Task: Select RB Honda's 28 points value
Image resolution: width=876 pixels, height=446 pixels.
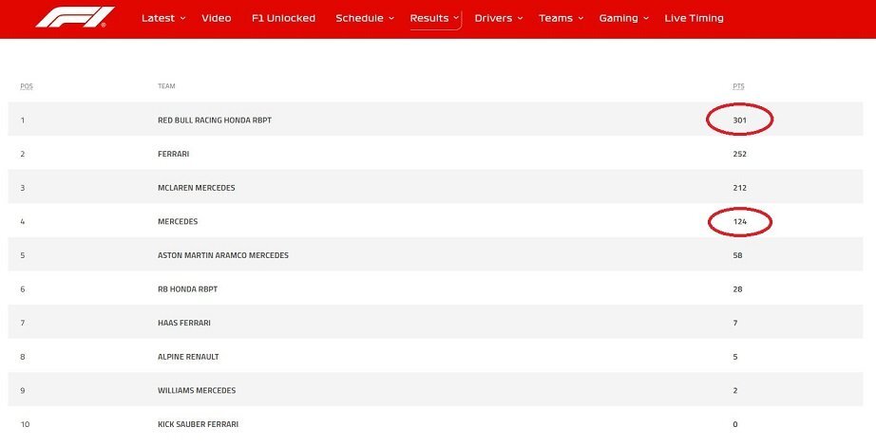Action: pyautogui.click(x=737, y=289)
